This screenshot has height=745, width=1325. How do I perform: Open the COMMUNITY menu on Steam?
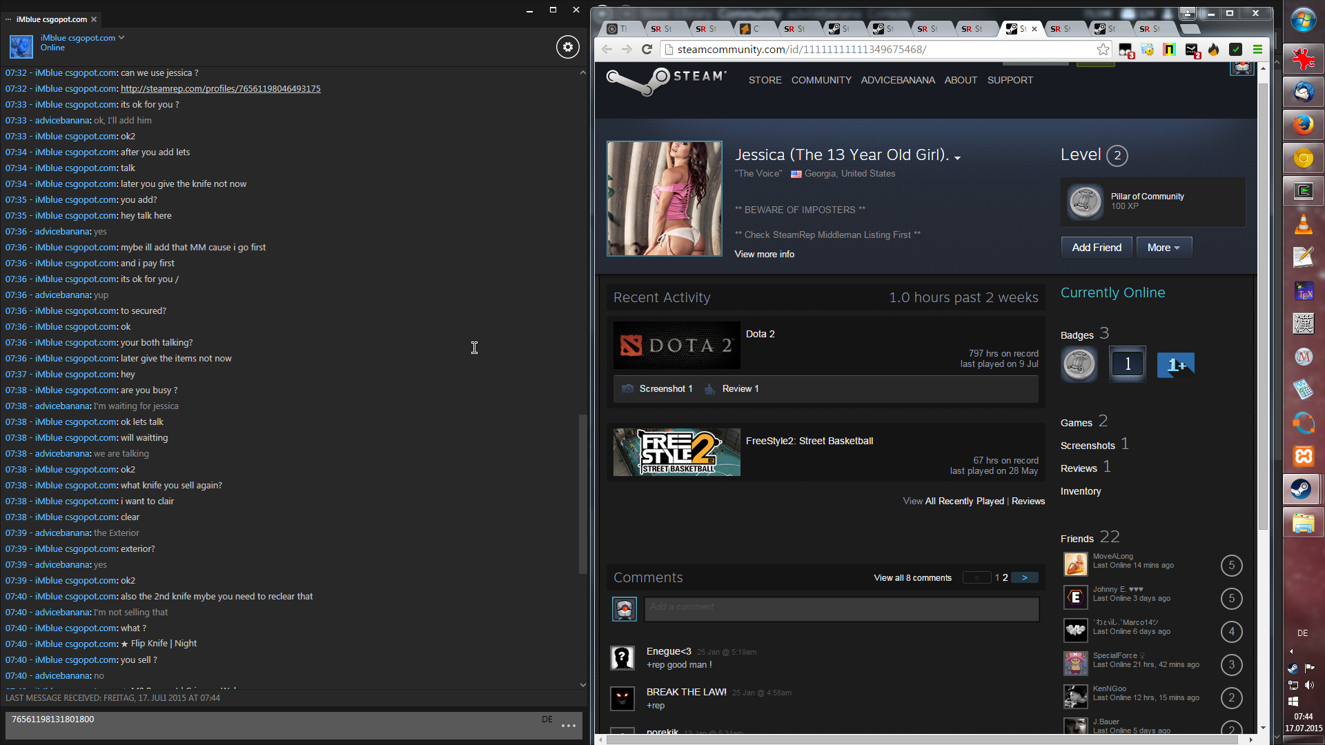click(x=821, y=80)
